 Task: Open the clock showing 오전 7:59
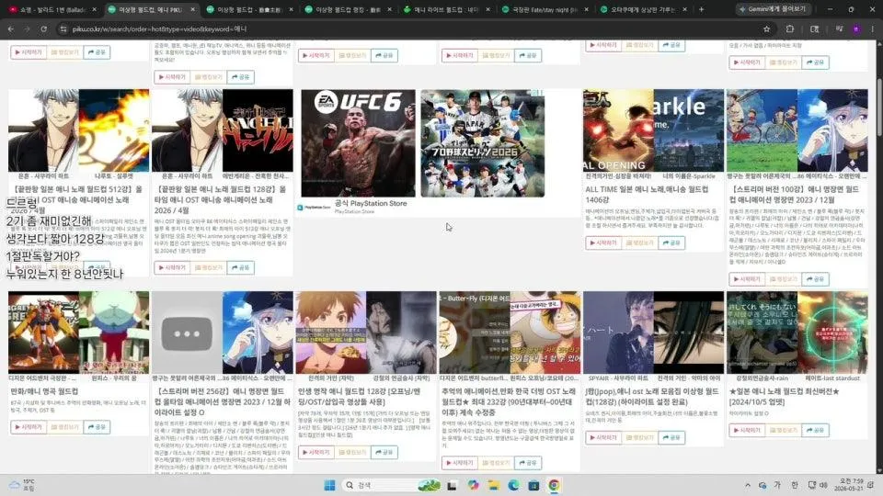click(x=851, y=484)
